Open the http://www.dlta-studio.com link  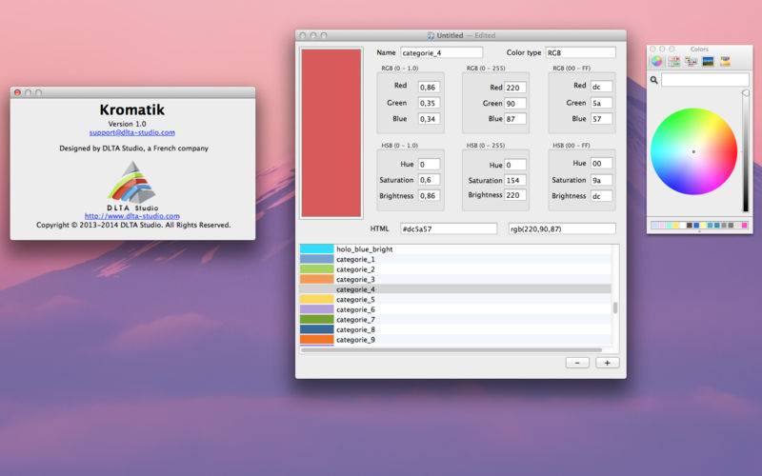coord(132,216)
